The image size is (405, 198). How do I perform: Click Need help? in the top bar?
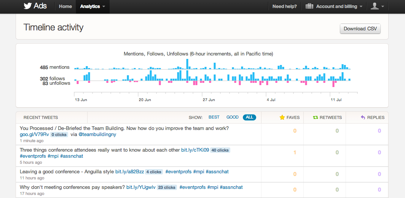point(285,6)
